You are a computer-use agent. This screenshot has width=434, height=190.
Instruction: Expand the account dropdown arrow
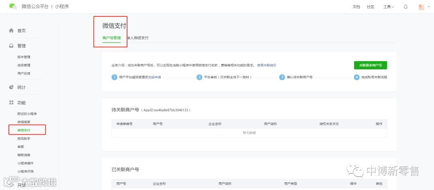[x=429, y=7]
